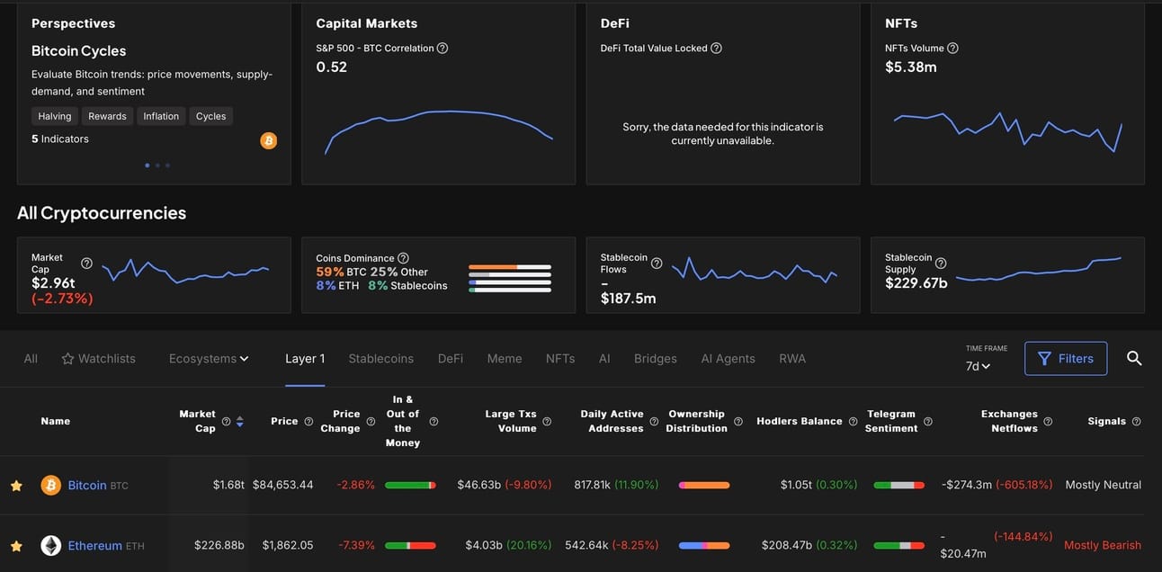Viewport: 1162px width, 572px height.
Task: Switch to the DeFi category tab
Action: 451,359
